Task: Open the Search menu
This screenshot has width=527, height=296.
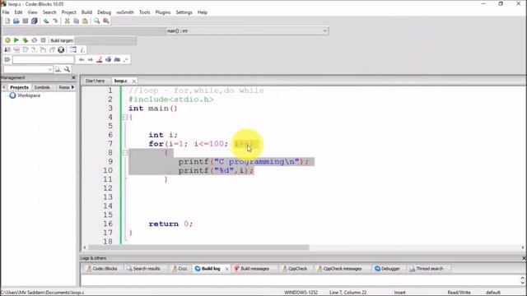Action: (x=49, y=12)
